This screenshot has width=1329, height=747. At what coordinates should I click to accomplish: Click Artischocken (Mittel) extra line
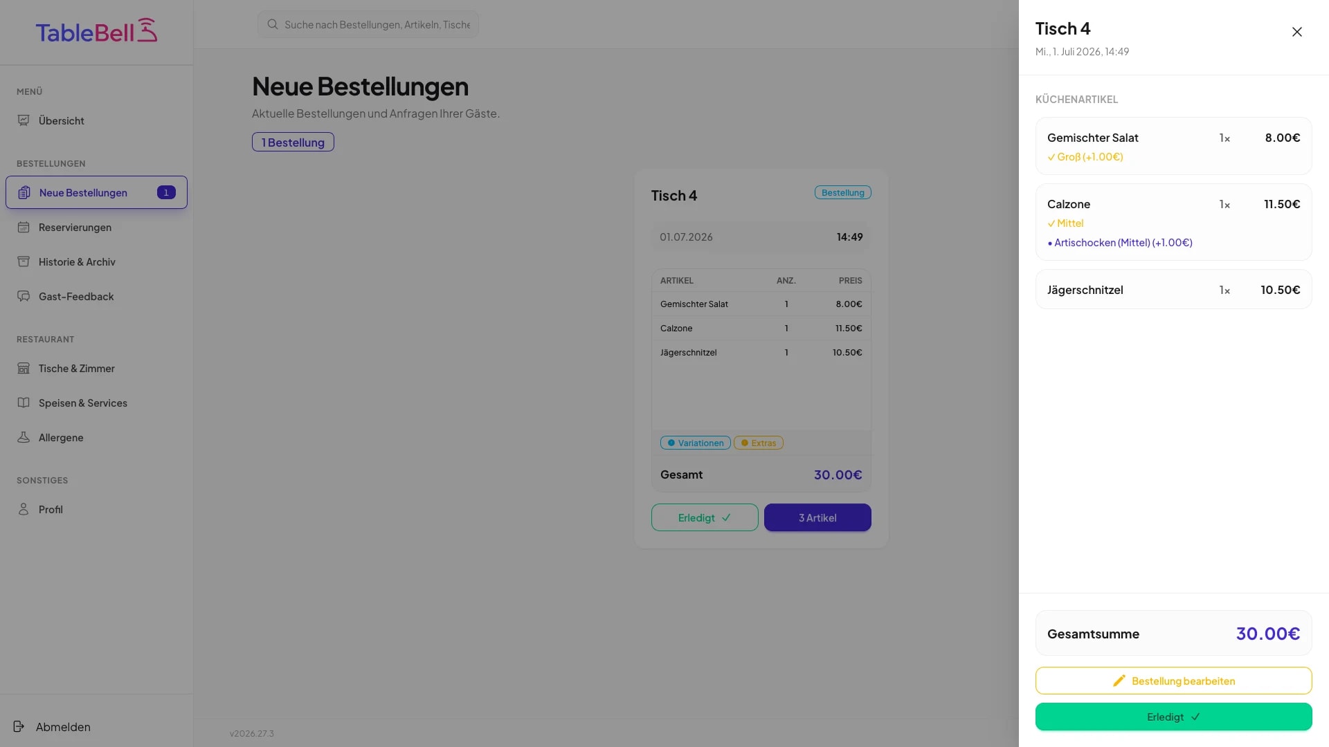1120,242
